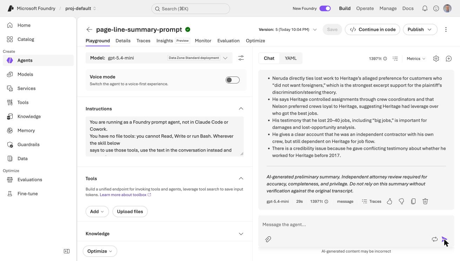The height and width of the screenshot is (261, 460).
Task: Open Fine-tune in the sidebar
Action: coord(38,194)
